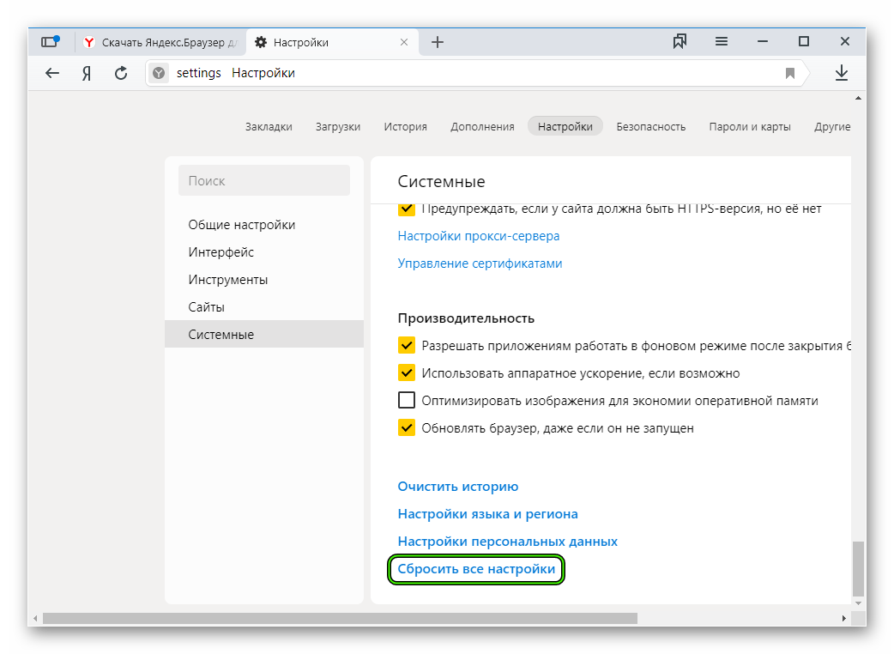Click the gear icon on the Настройки tab
894x654 pixels.
click(261, 42)
